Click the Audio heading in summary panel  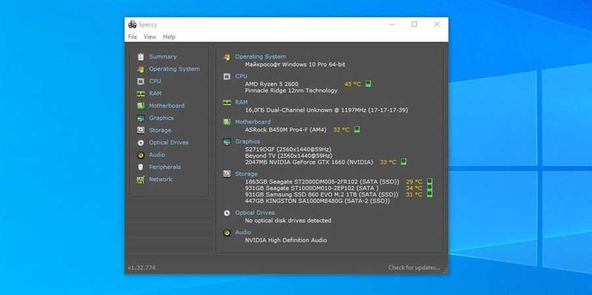pyautogui.click(x=243, y=233)
